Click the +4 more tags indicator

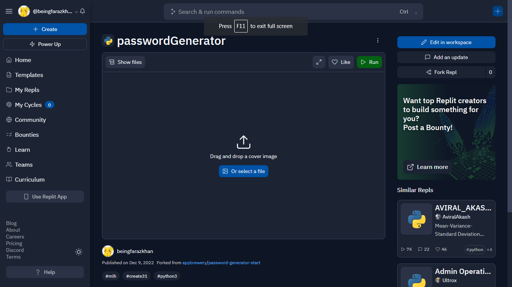pos(490,250)
